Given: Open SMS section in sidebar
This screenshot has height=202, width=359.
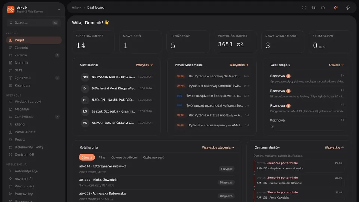Looking at the screenshot, I should click(34, 70).
